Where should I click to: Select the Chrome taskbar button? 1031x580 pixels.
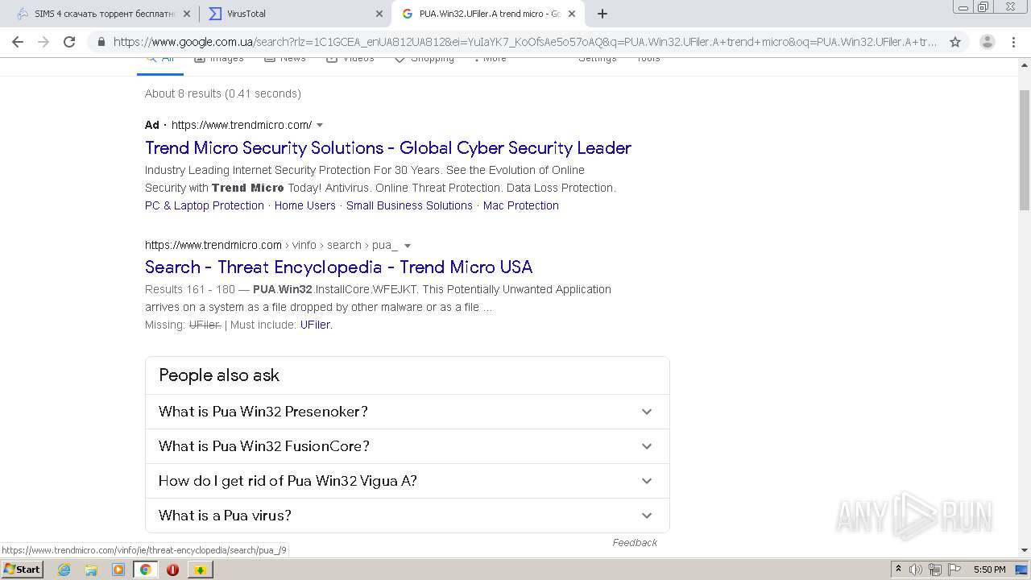(146, 570)
